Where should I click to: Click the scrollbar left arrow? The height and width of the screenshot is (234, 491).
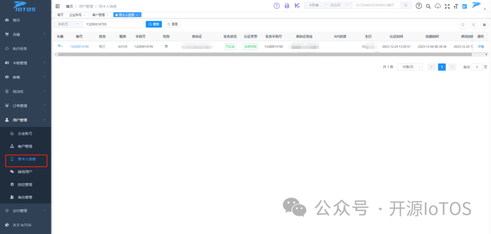point(55,54)
